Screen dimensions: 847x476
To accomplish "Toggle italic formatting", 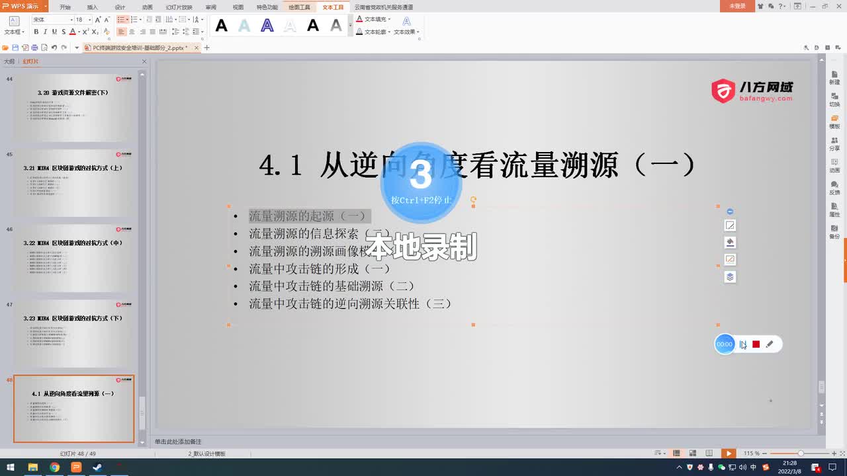I will click(x=45, y=32).
